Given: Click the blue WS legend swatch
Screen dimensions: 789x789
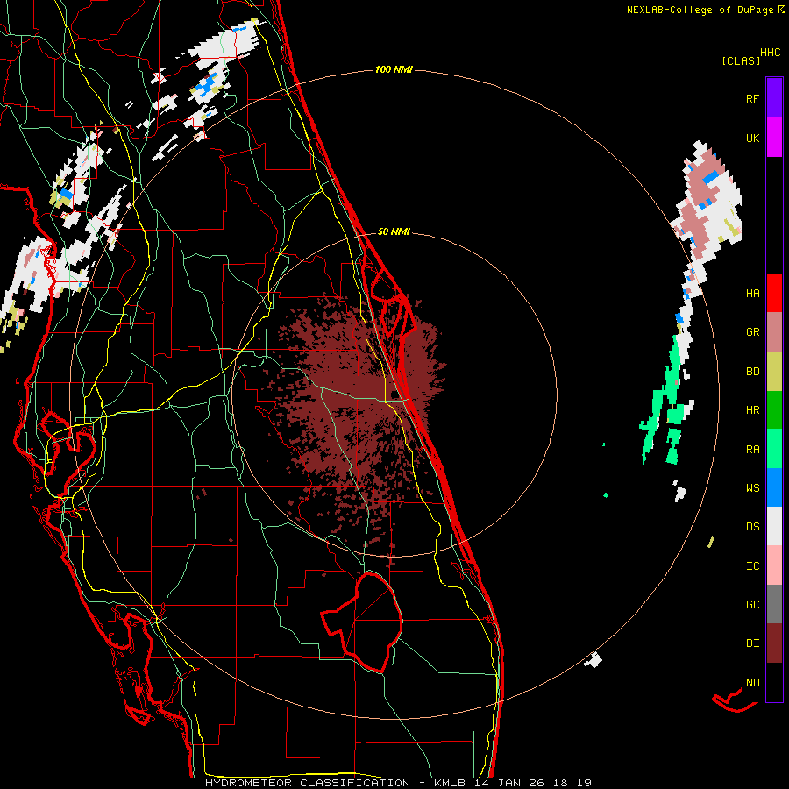Looking at the screenshot, I should click(x=774, y=487).
